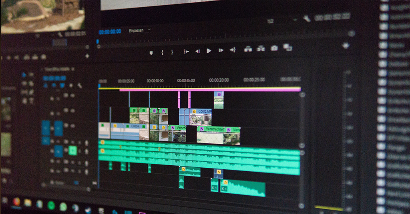Select the long green audio waveform clip

tap(199, 157)
